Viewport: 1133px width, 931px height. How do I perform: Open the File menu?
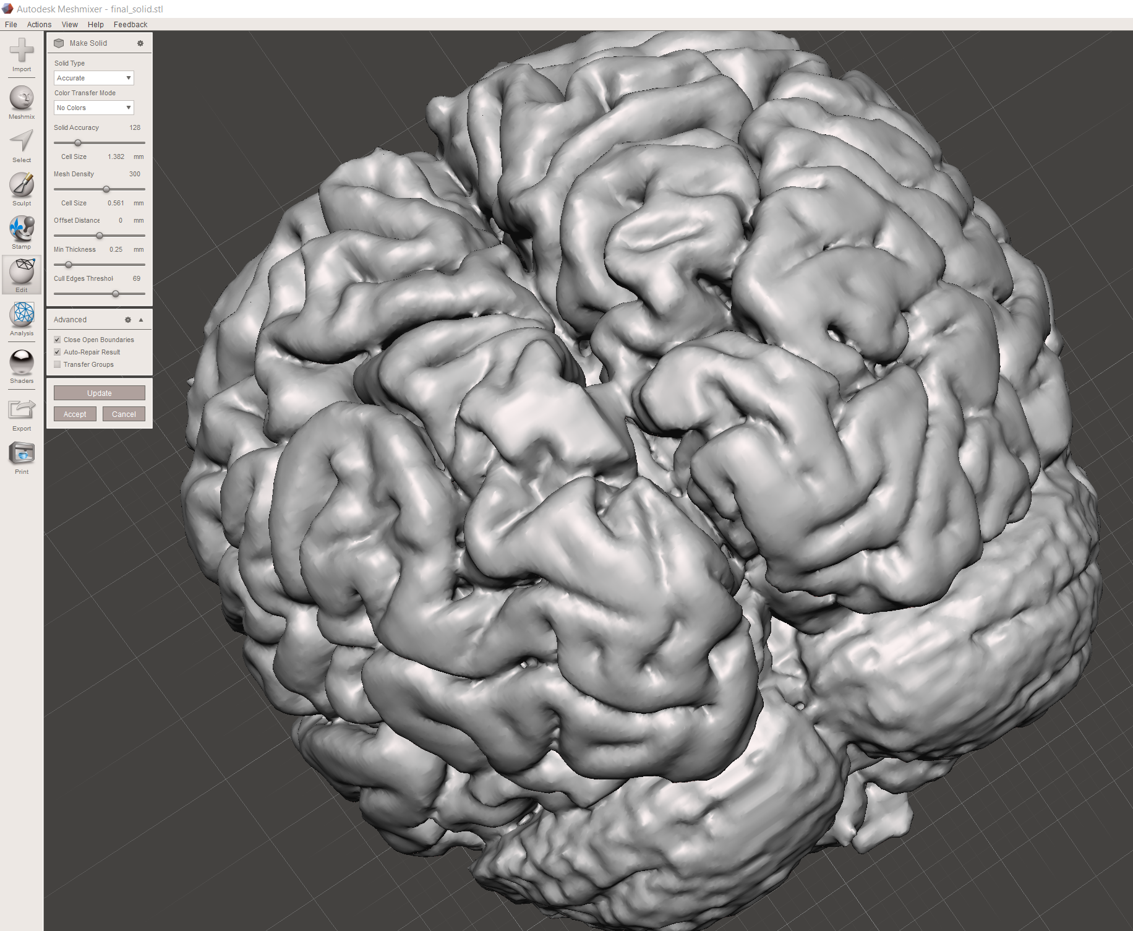[11, 25]
